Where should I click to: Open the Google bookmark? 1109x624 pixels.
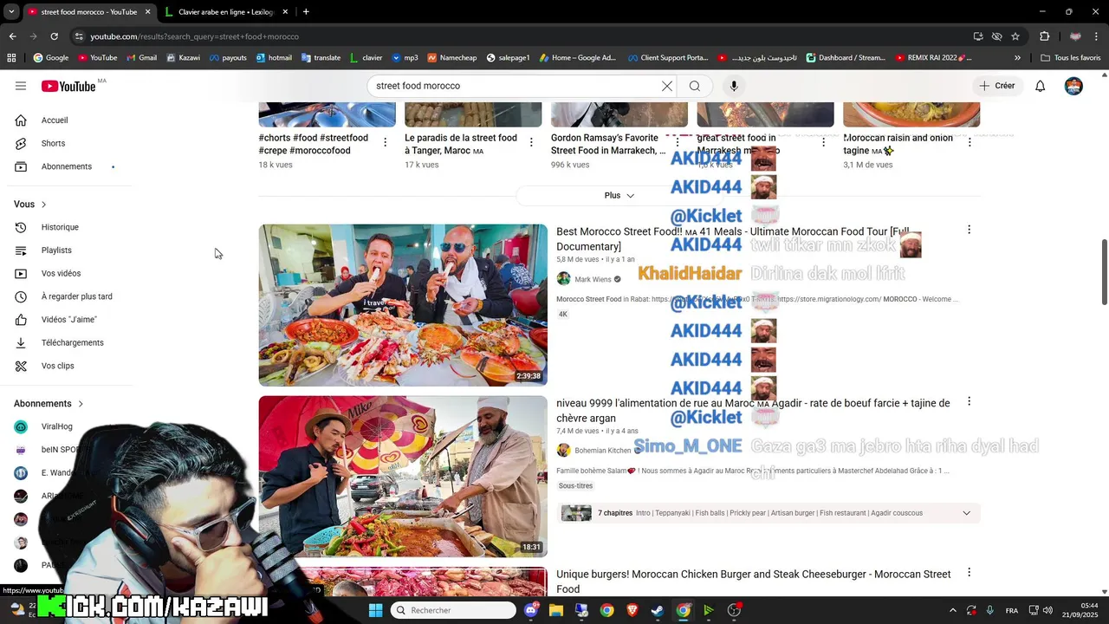pos(51,58)
